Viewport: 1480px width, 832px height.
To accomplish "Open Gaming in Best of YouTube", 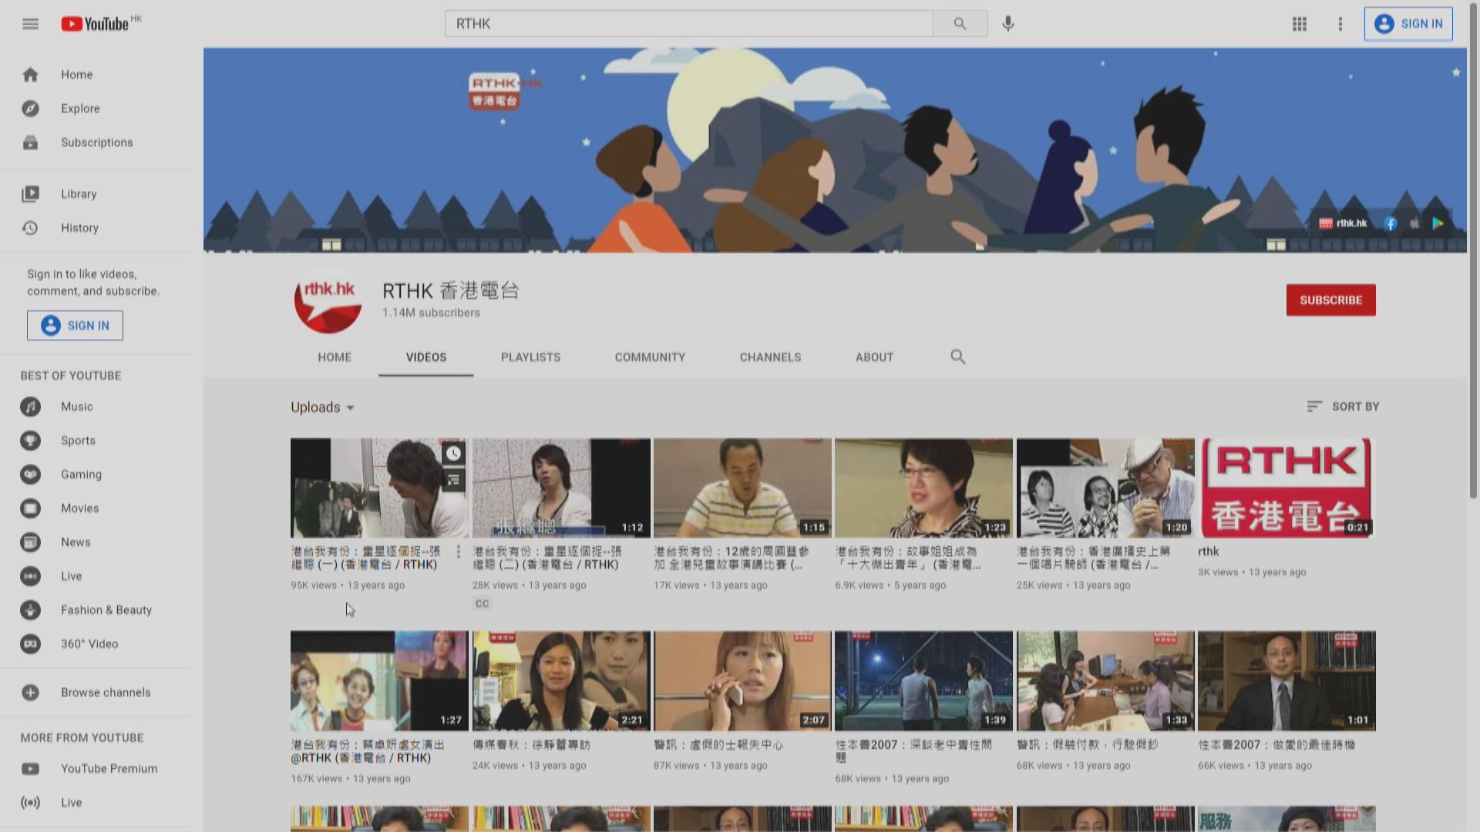I will pyautogui.click(x=81, y=475).
